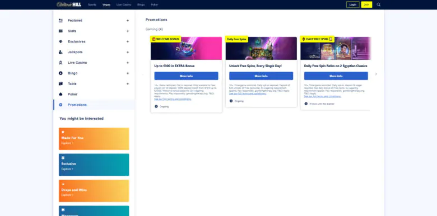Viewport: 437px width, 216px height.
Task: Click the Login button
Action: [353, 4]
